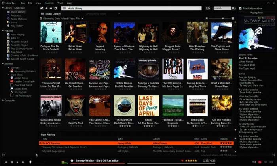The width and height of the screenshot is (277, 166).
Task: Open the Top Rated playlist
Action: 17,52
